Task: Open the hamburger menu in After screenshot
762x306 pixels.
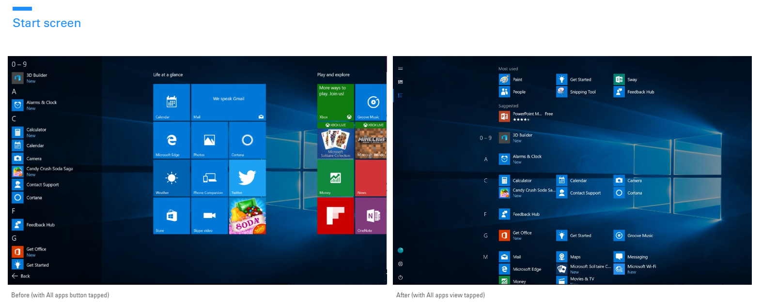Action: 400,69
